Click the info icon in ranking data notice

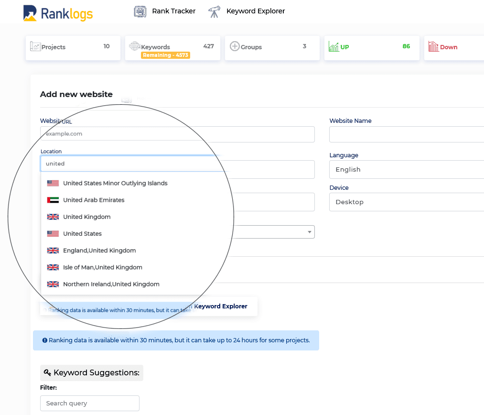click(45, 340)
